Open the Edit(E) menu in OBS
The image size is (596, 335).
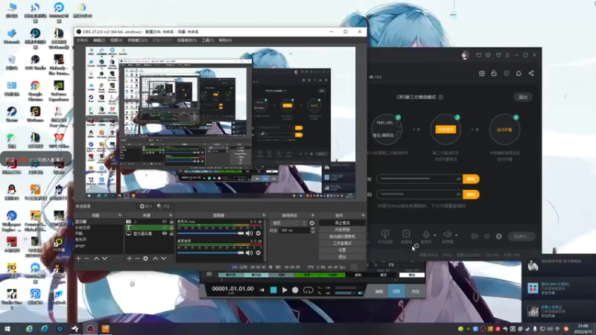pos(99,40)
